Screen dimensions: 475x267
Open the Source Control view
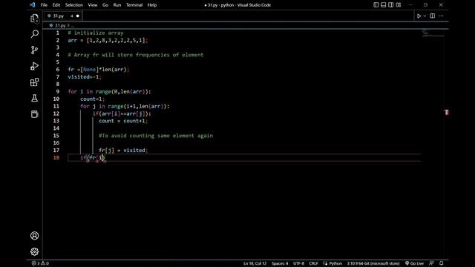[x=35, y=50]
